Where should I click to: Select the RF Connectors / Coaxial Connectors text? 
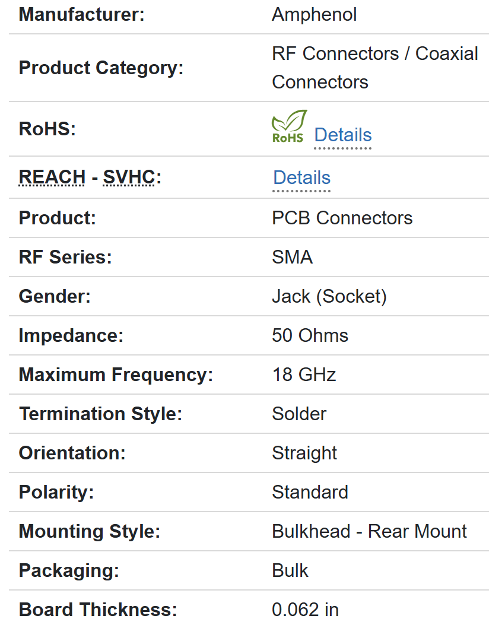[374, 68]
